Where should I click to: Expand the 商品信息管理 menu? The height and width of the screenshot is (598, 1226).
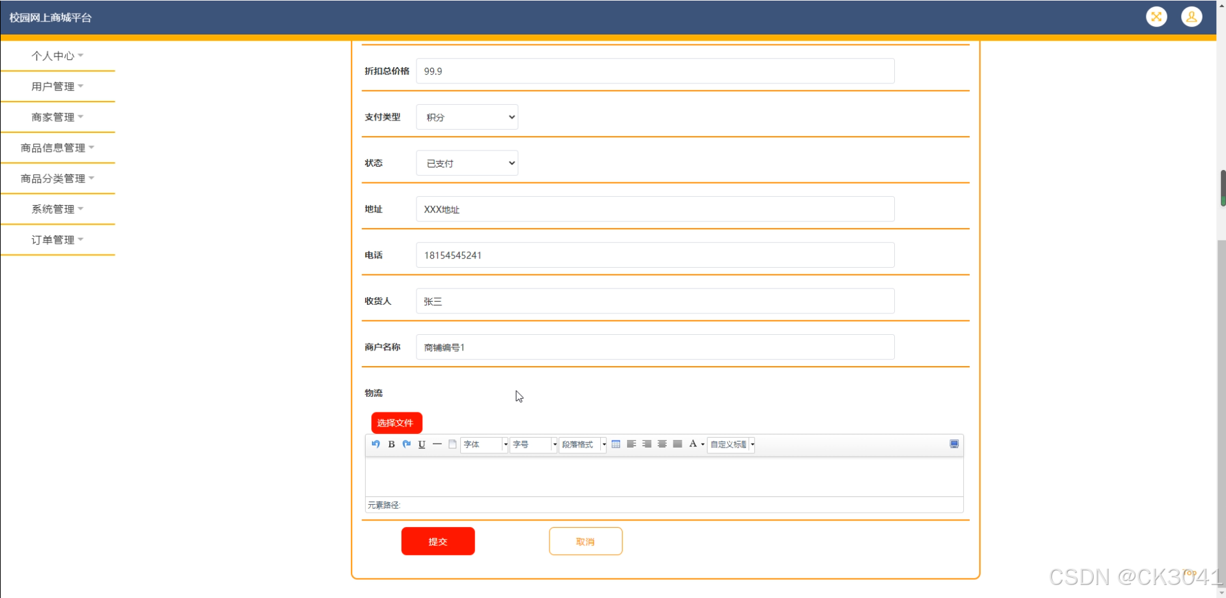[57, 148]
